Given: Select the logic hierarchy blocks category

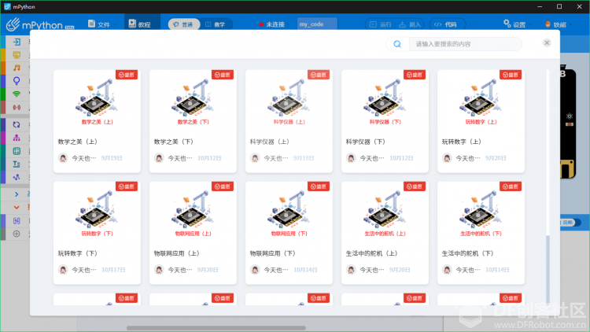Looking at the screenshot, I should pos(17,138).
